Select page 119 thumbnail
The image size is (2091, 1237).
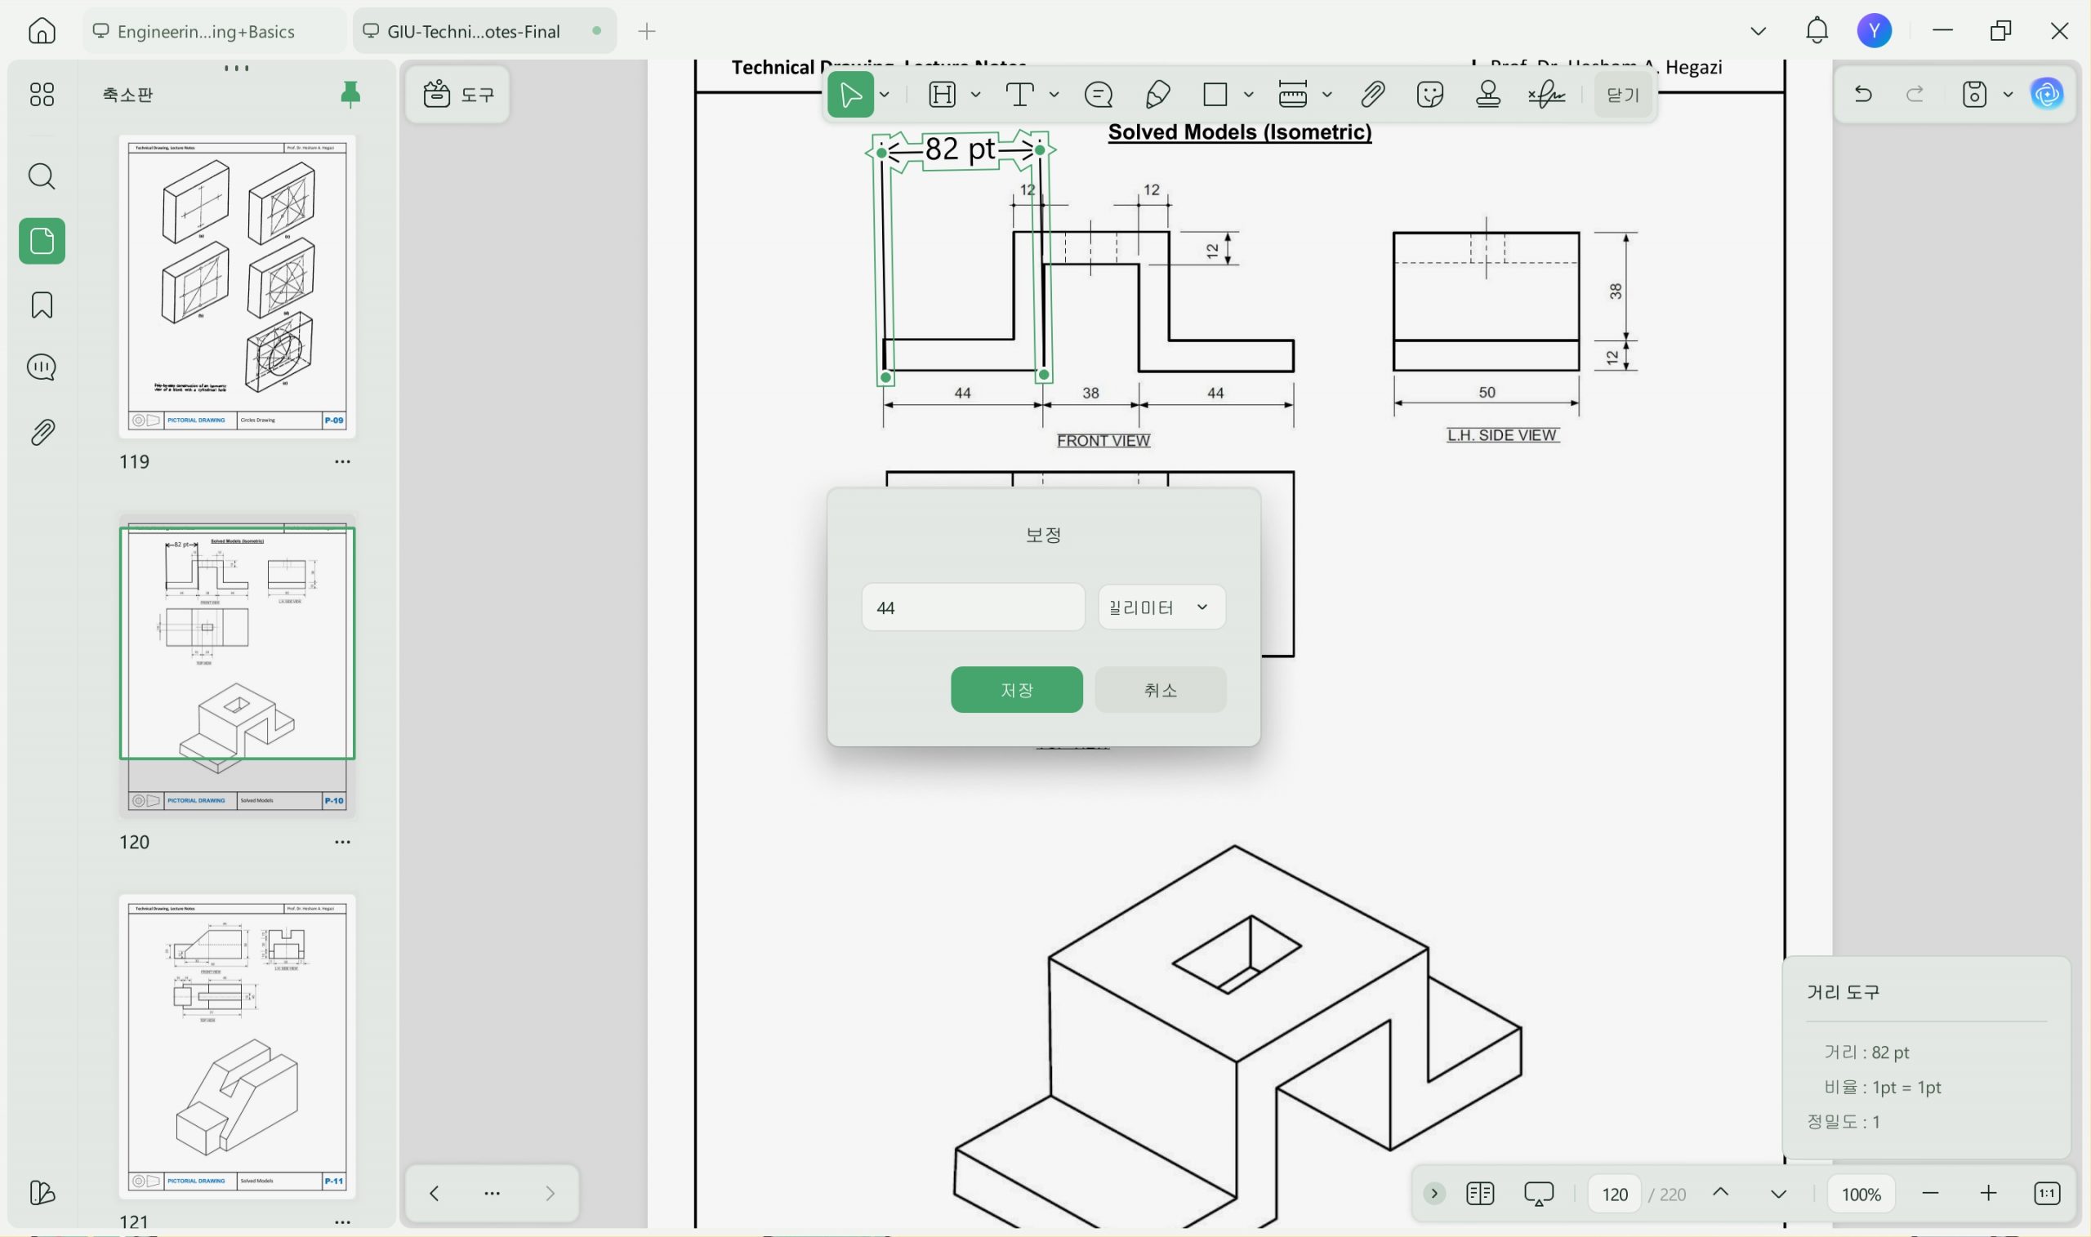(x=238, y=286)
